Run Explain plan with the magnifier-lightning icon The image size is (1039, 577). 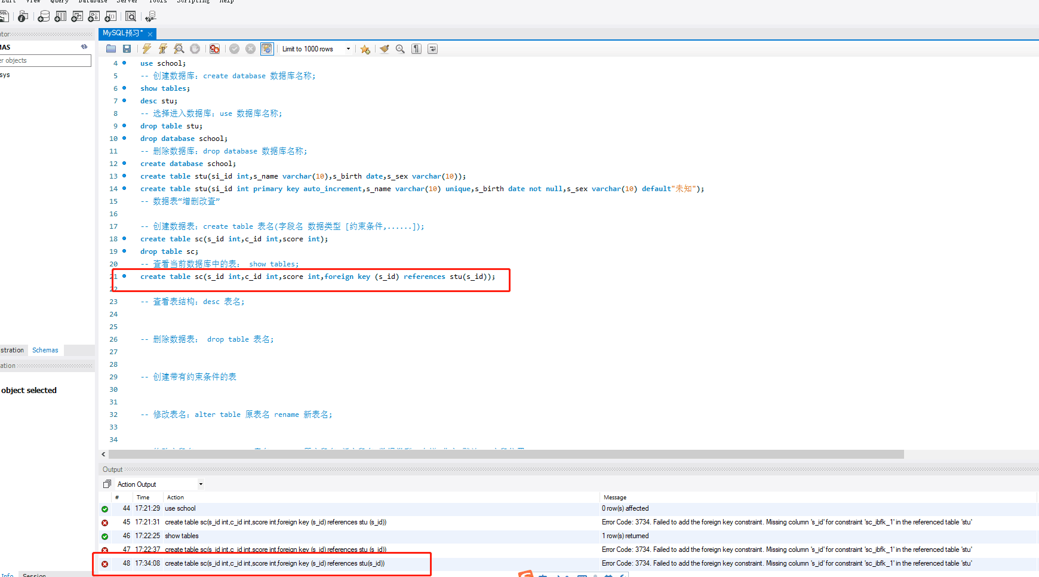[179, 49]
